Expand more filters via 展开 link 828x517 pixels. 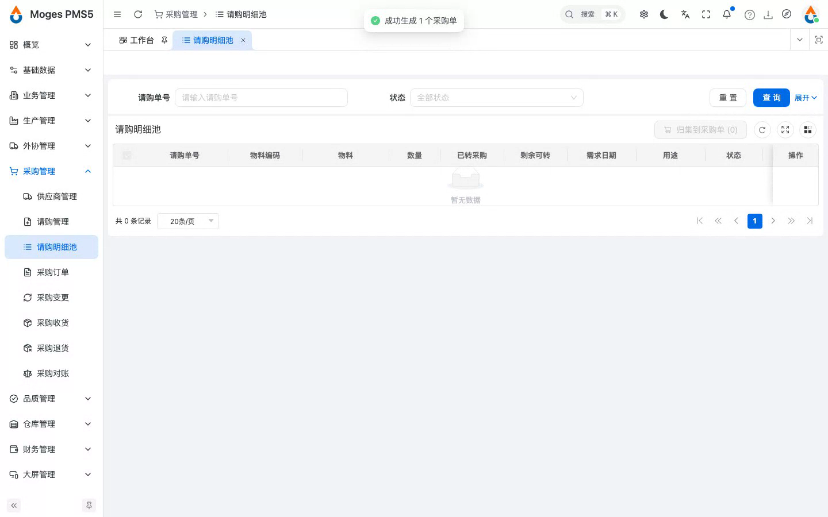[x=806, y=98]
